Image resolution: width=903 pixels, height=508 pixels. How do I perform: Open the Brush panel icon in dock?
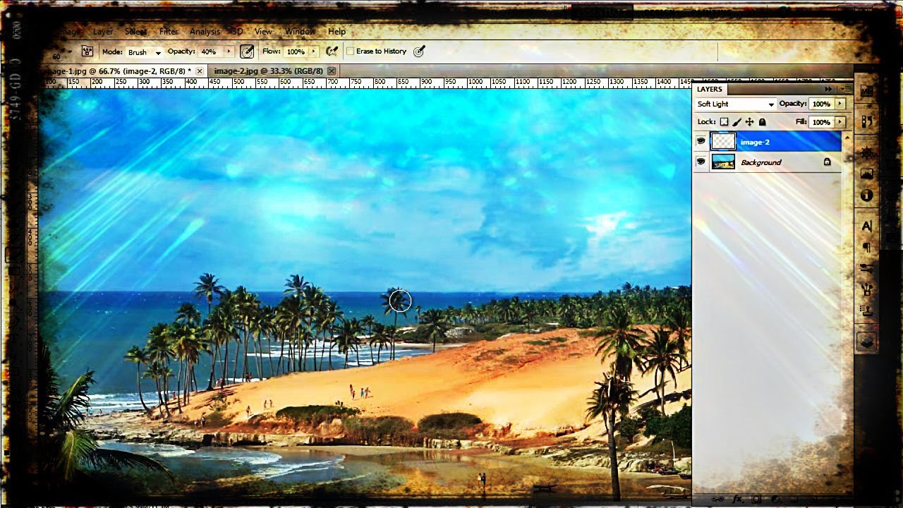(x=866, y=289)
